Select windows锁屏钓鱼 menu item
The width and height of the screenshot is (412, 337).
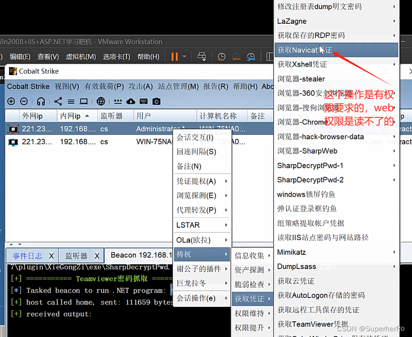coord(336,194)
